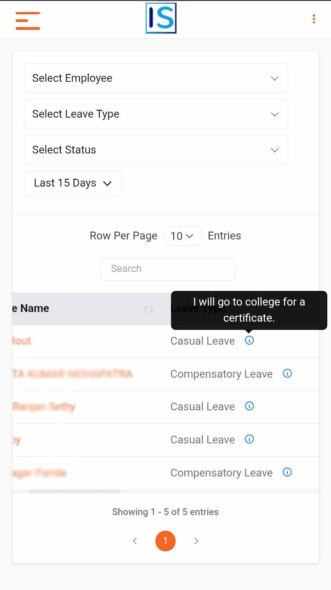This screenshot has height=590, width=331.
Task: Go to the previous page
Action: [135, 541]
